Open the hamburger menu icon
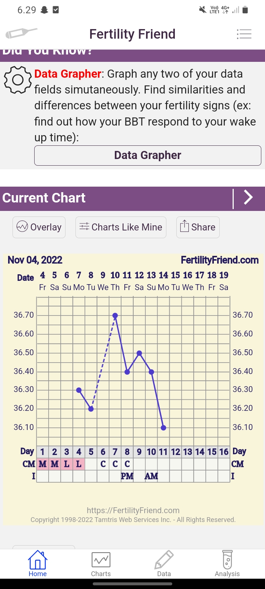 pyautogui.click(x=244, y=34)
